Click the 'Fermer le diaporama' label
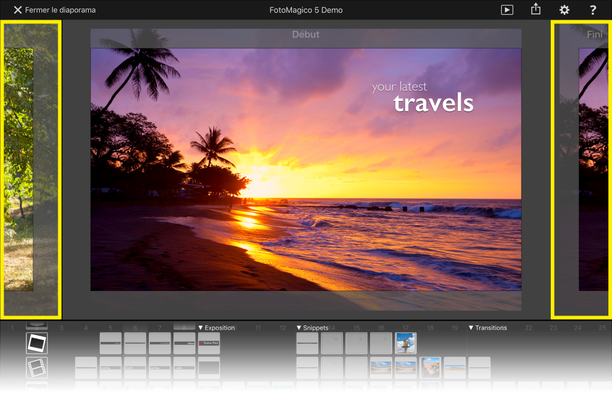The width and height of the screenshot is (612, 413). pyautogui.click(x=60, y=10)
